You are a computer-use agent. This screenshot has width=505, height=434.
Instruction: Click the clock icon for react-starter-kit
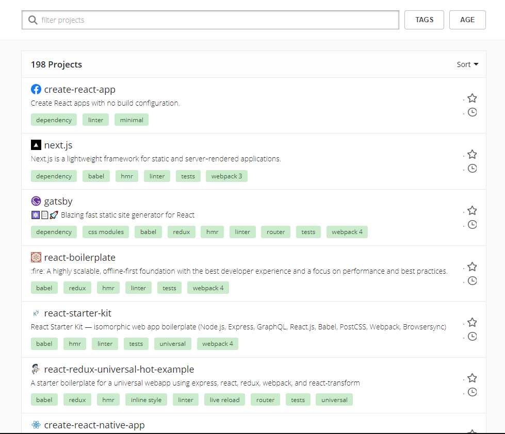(472, 337)
